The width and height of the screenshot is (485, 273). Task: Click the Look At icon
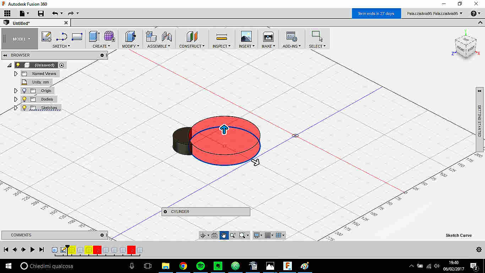point(214,235)
